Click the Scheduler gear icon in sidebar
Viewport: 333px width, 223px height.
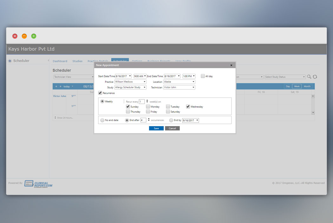point(10,61)
